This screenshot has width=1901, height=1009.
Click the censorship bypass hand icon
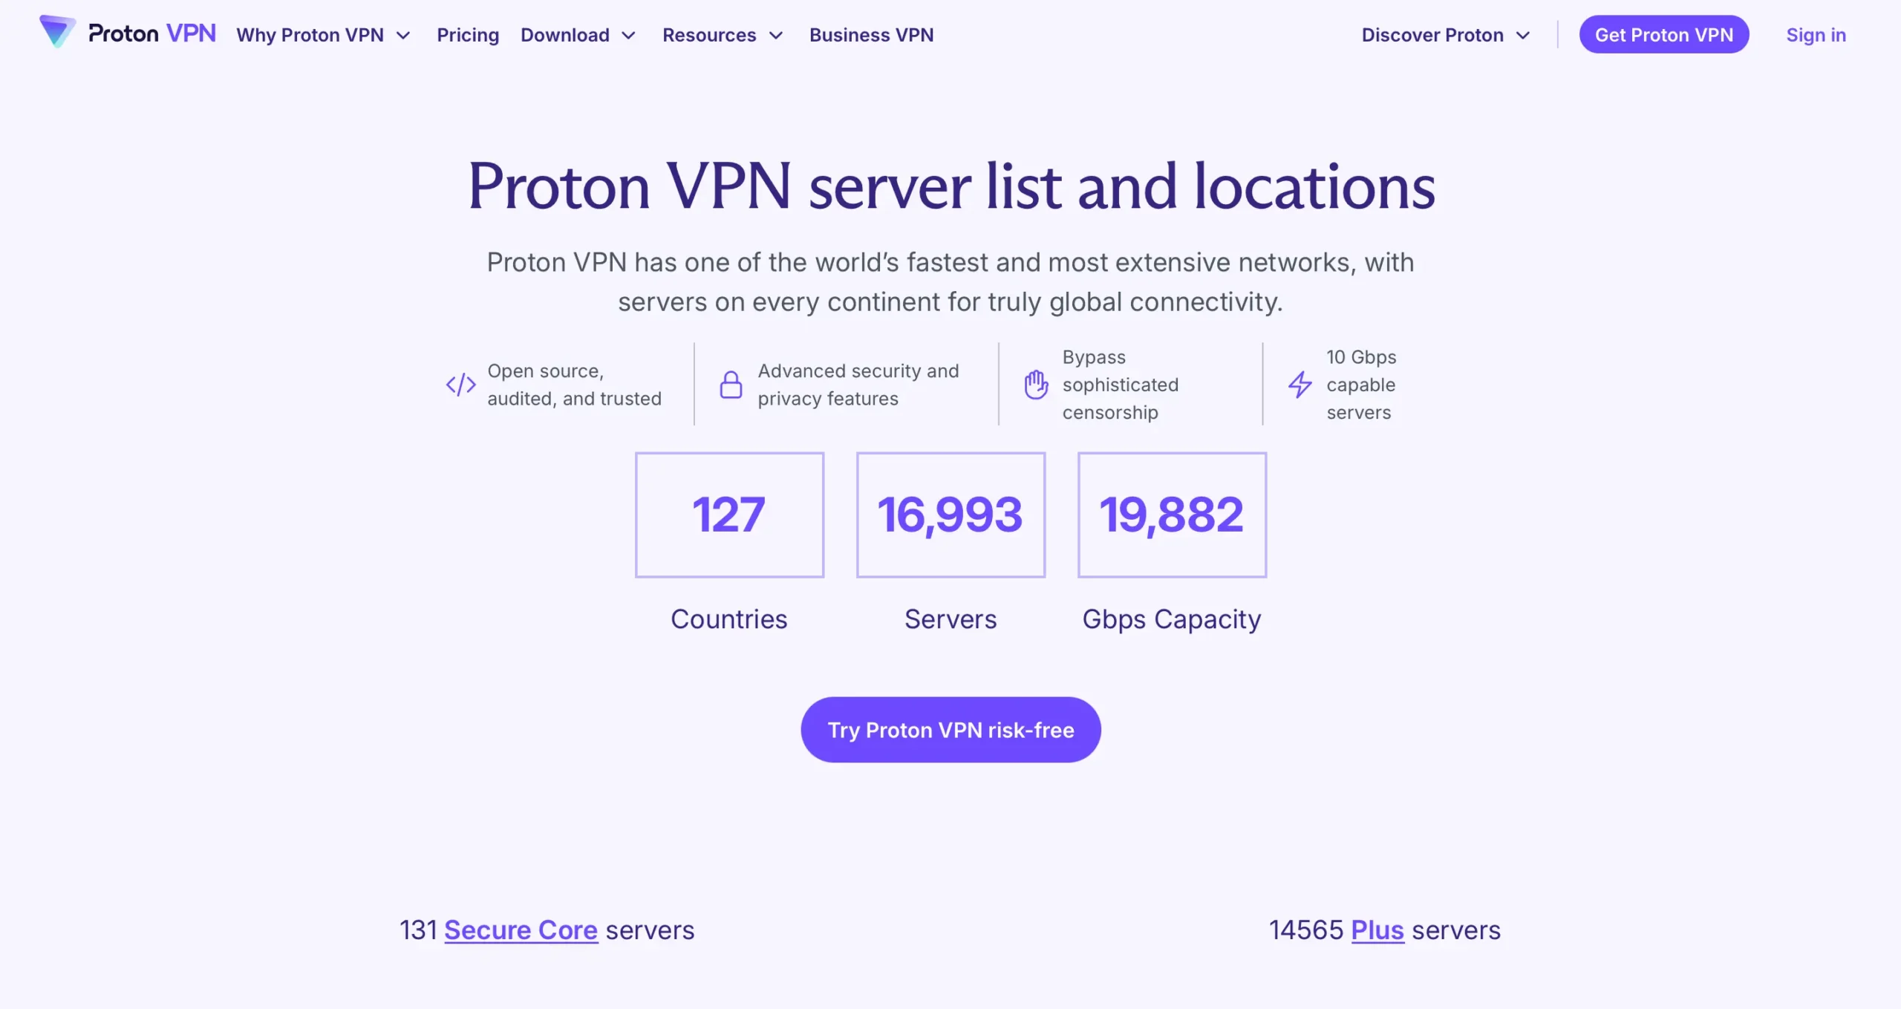(x=1034, y=384)
